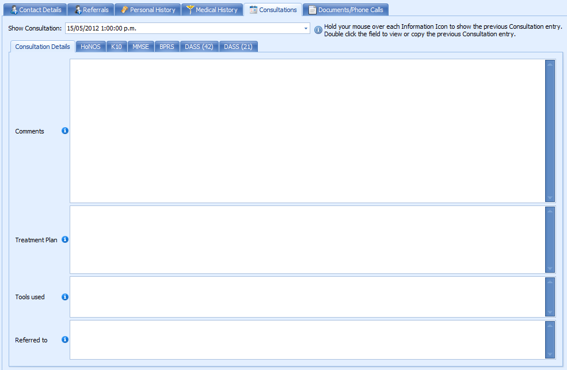Click the Treatment Plan scroll-down arrow
This screenshot has width=567, height=370.
coord(550,269)
